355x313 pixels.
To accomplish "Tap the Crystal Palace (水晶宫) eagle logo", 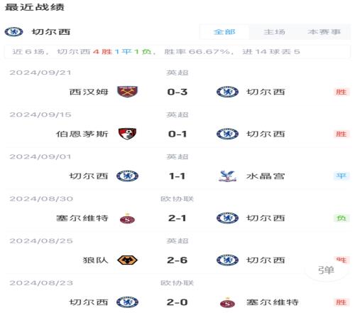I will (x=227, y=176).
